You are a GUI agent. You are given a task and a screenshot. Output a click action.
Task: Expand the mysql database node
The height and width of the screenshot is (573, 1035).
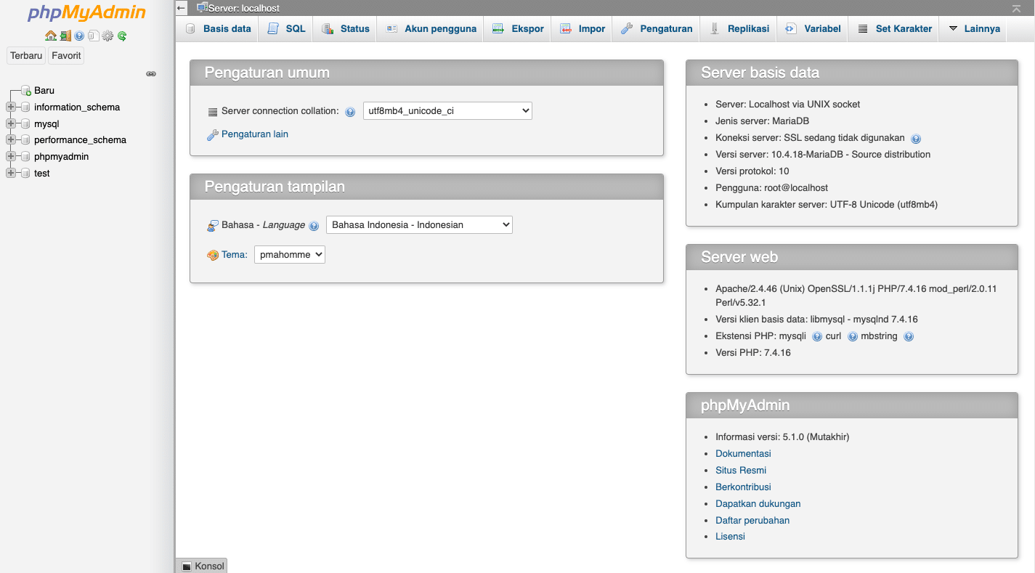[x=10, y=124]
